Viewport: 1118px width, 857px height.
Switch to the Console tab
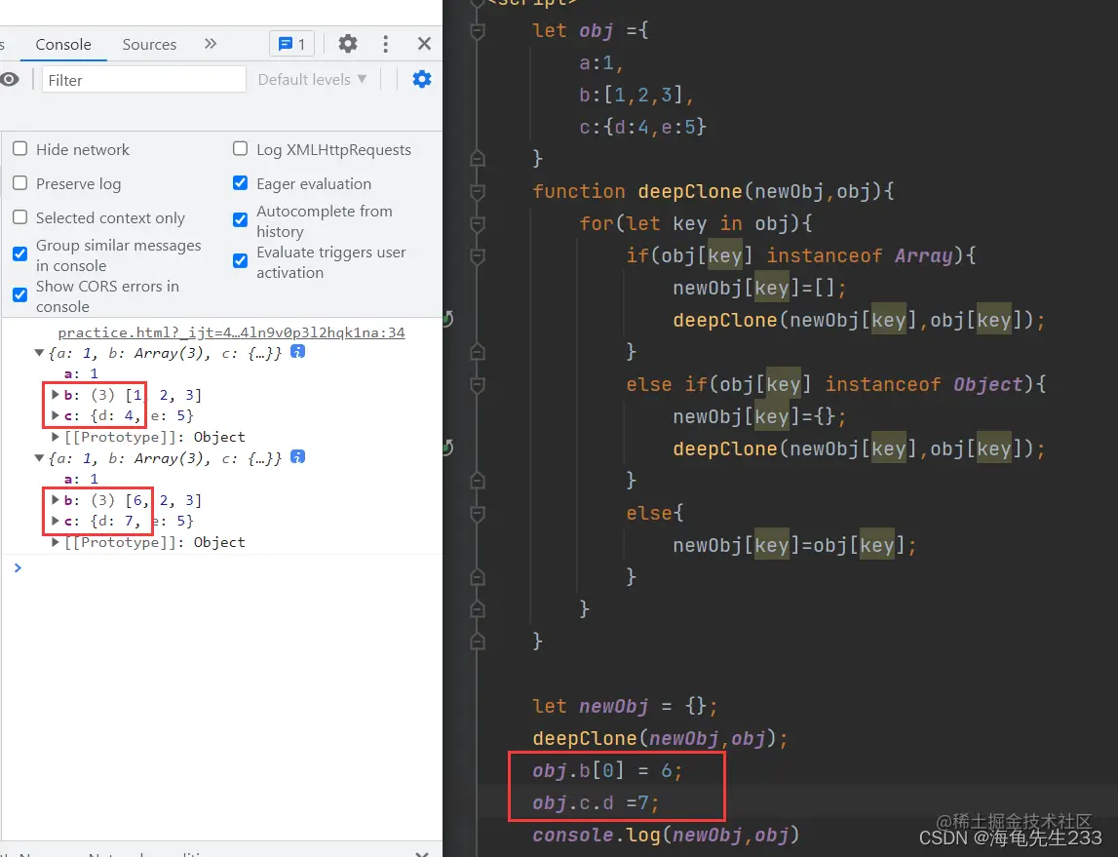[63, 44]
